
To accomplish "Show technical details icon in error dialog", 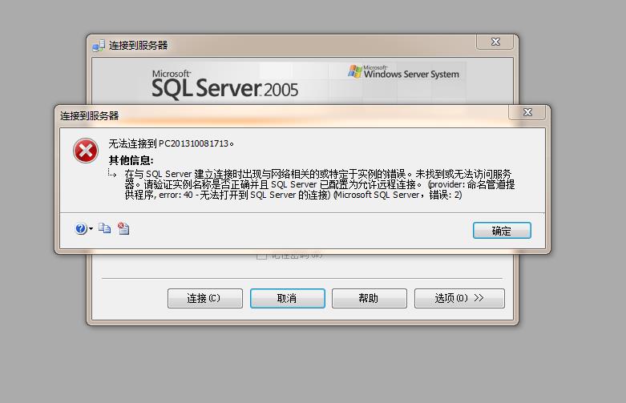I will click(x=123, y=228).
